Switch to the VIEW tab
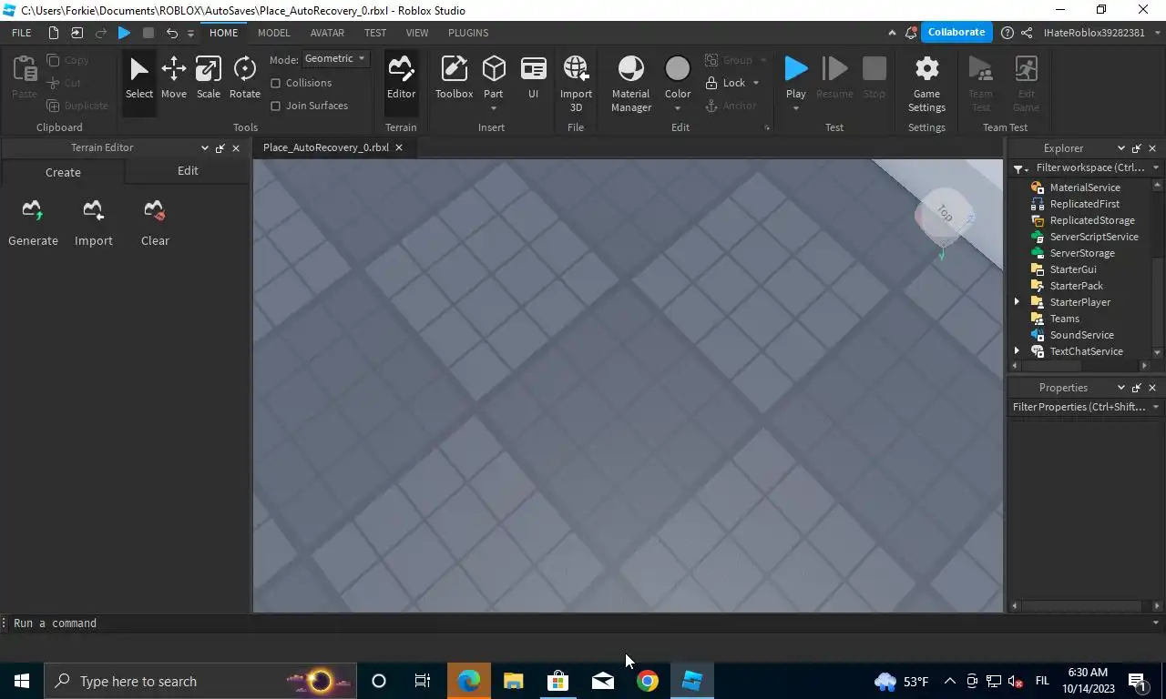Viewport: 1166px width, 699px height. tap(417, 33)
